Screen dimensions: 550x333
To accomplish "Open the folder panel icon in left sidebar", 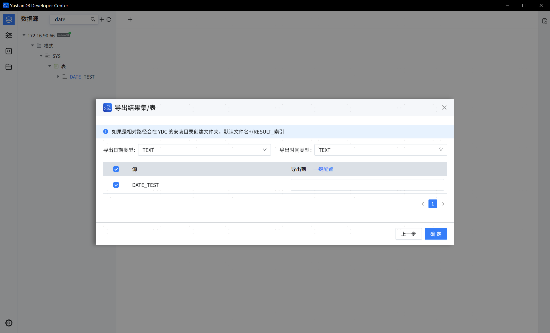I will 9,67.
